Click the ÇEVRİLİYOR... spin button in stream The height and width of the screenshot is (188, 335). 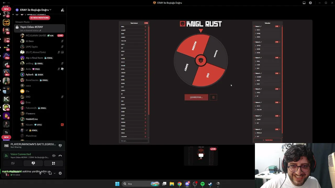[x=196, y=97]
